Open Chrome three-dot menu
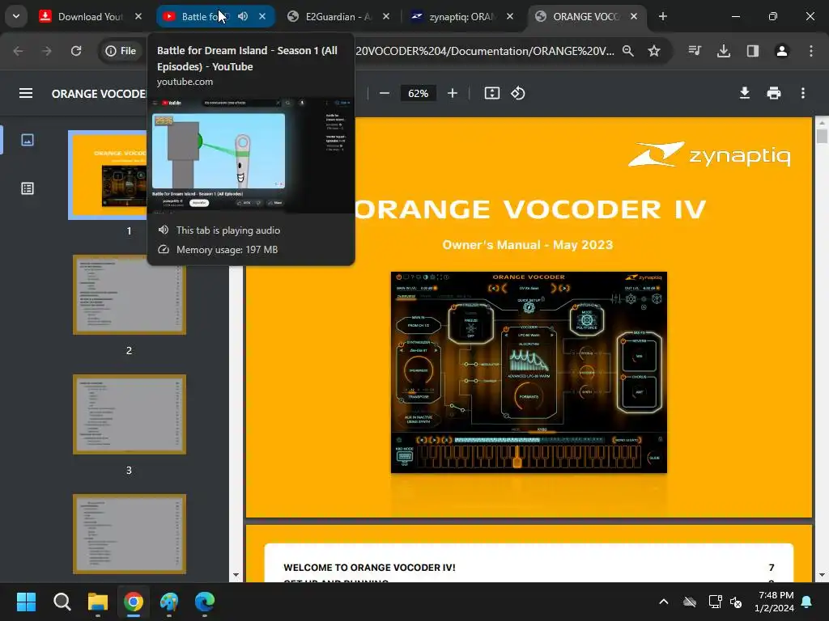The height and width of the screenshot is (621, 829). point(811,51)
